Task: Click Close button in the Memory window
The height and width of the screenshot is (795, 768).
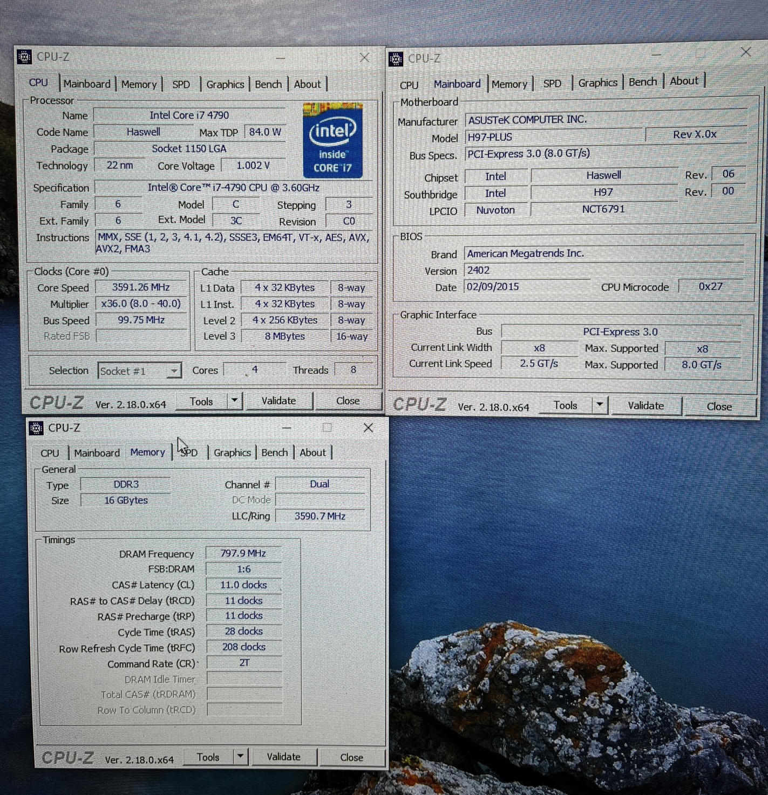Action: 351,757
